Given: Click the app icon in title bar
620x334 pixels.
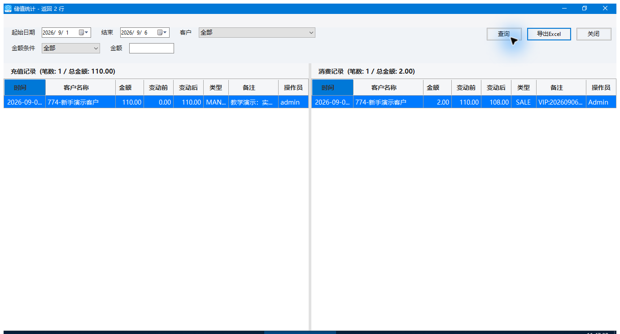Looking at the screenshot, I should pyautogui.click(x=8, y=9).
